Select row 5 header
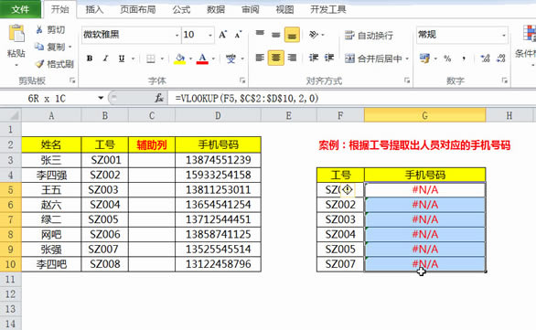The width and height of the screenshot is (536, 330). tap(11, 189)
